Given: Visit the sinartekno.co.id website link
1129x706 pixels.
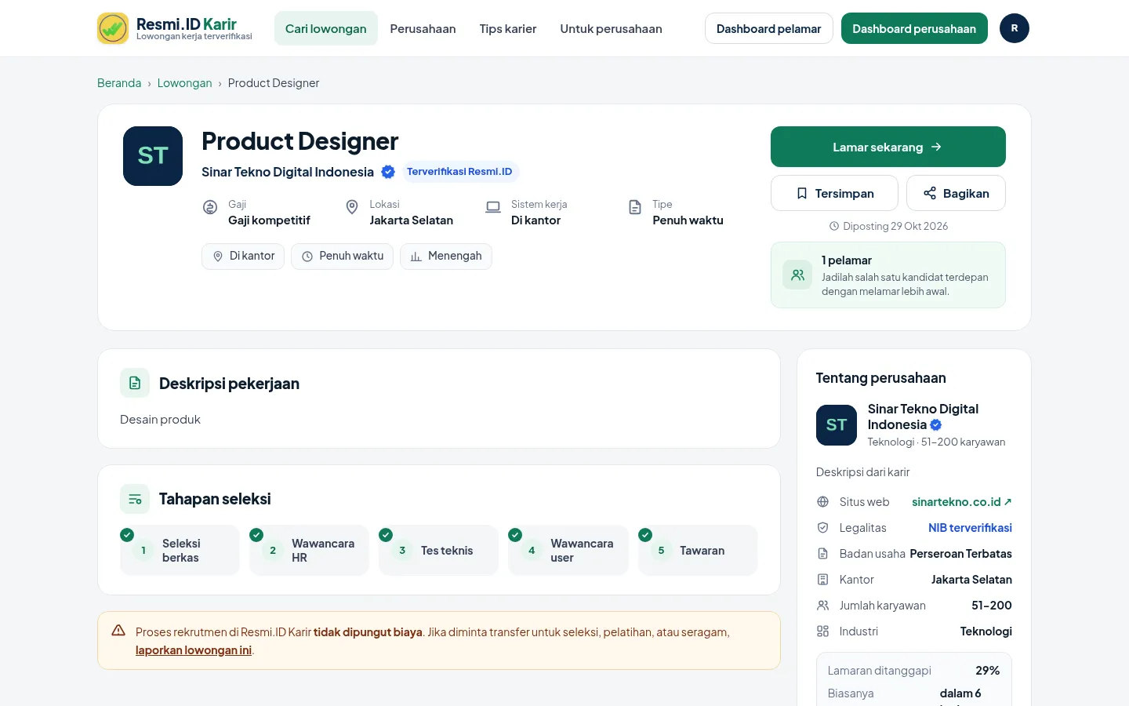Looking at the screenshot, I should point(961,502).
